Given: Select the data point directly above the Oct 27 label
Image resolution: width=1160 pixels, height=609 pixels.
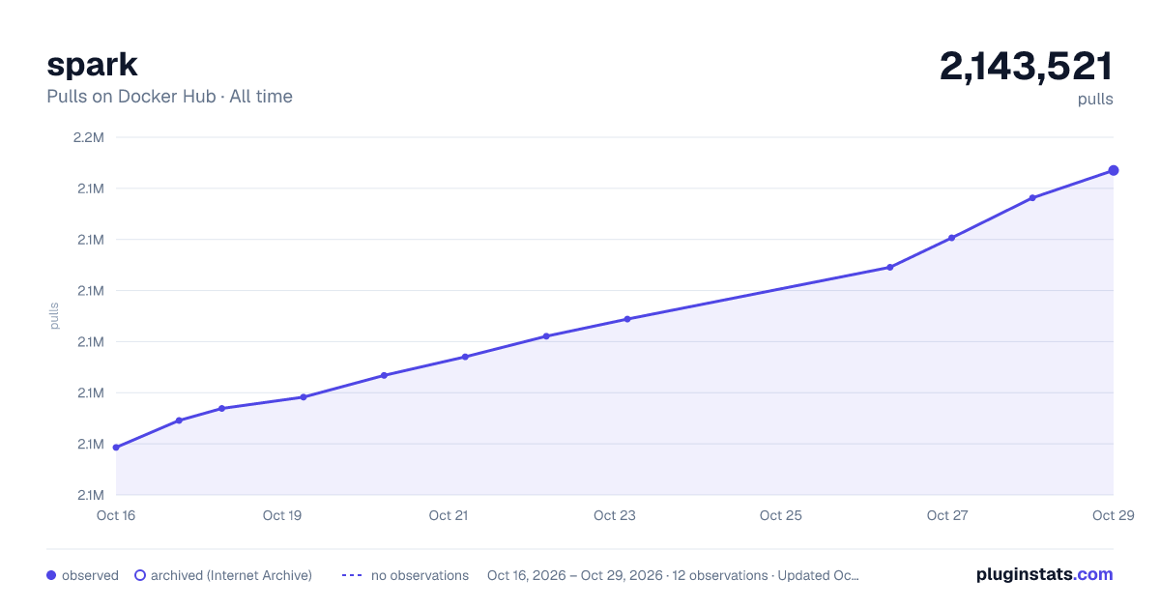Looking at the screenshot, I should [951, 238].
